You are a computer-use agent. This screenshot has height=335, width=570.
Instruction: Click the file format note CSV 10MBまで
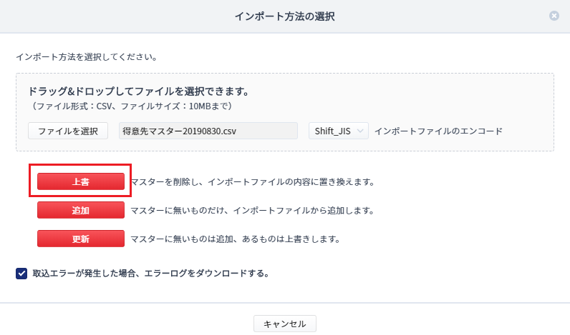click(x=131, y=106)
